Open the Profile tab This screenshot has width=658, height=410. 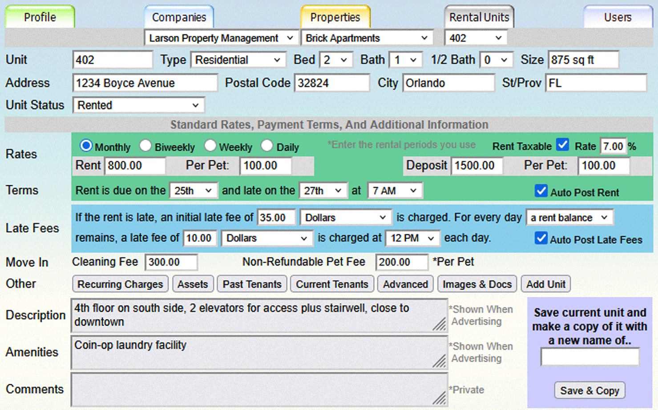tap(39, 17)
